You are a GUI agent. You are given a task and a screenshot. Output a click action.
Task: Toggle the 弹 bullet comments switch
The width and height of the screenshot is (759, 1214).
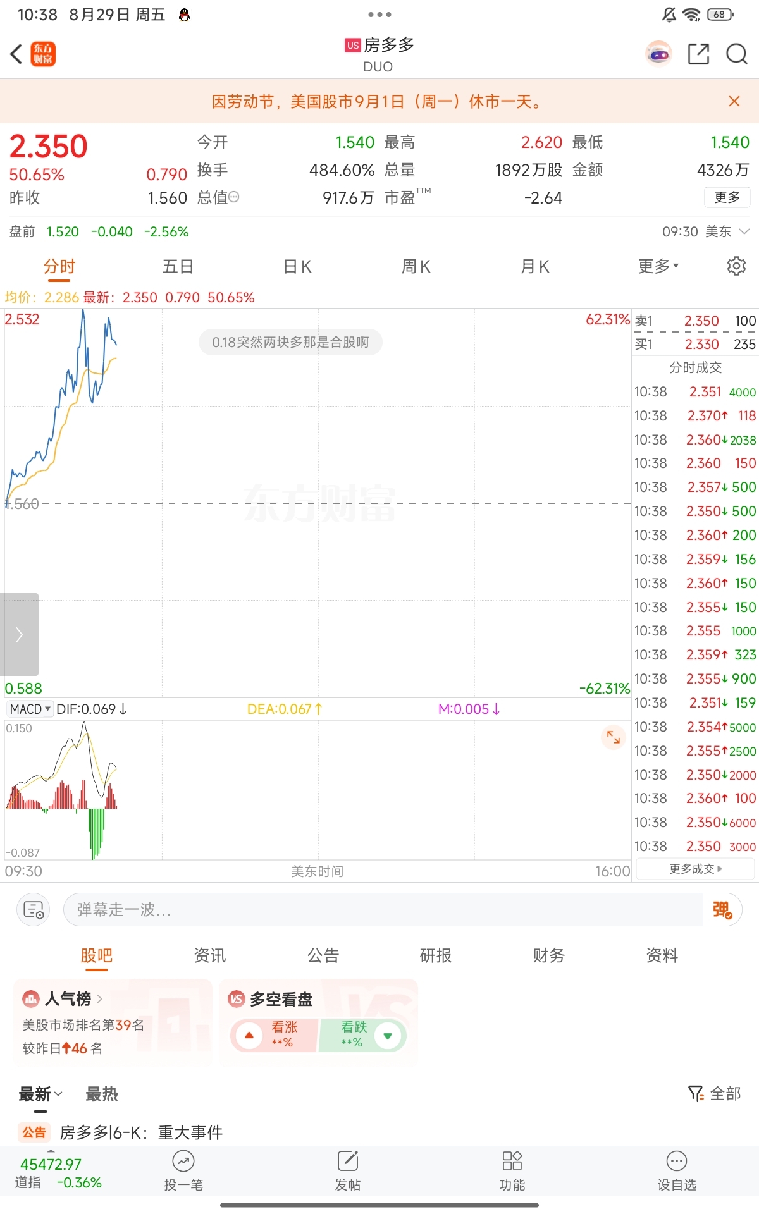coord(722,910)
